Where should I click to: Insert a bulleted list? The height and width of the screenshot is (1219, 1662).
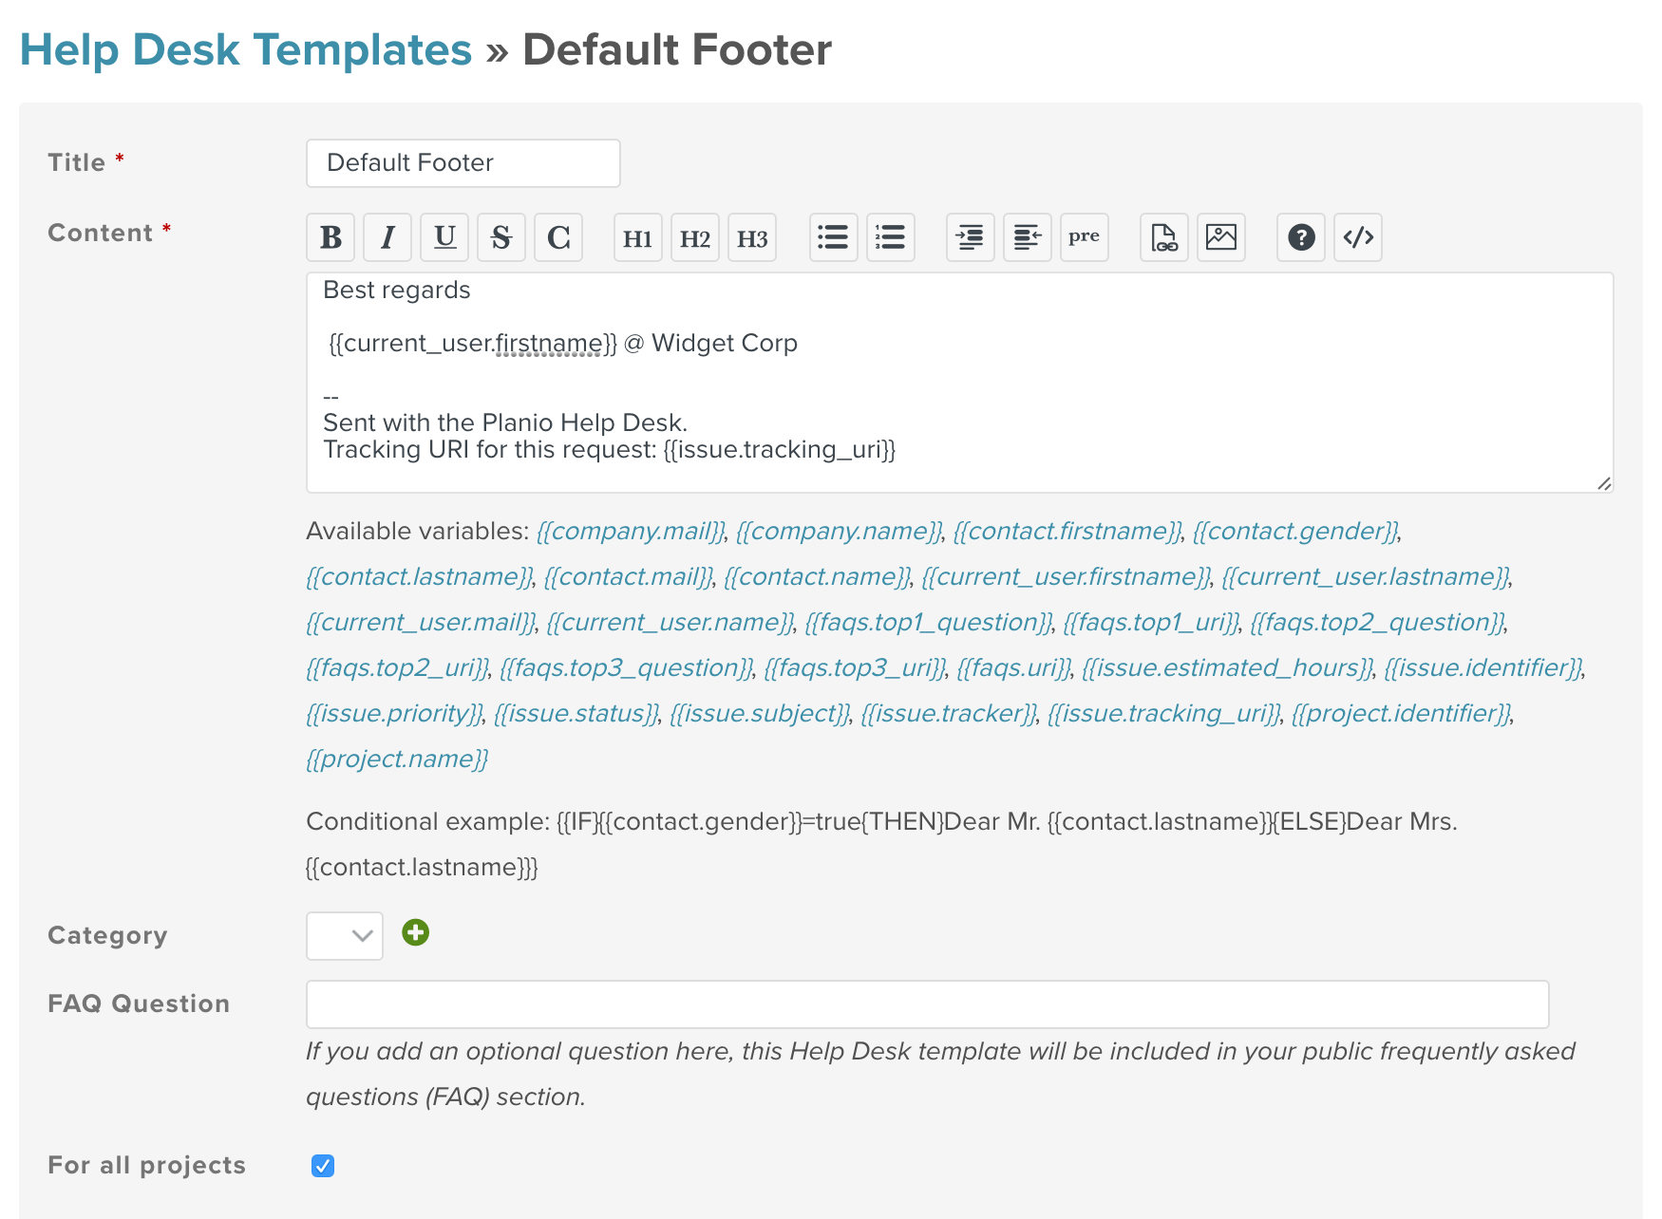pyautogui.click(x=833, y=237)
